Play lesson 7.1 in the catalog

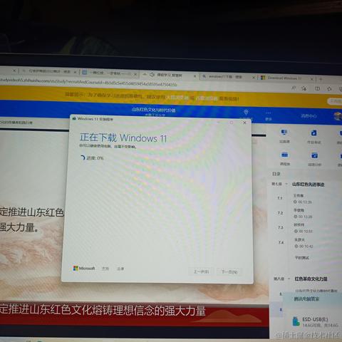(x=302, y=199)
